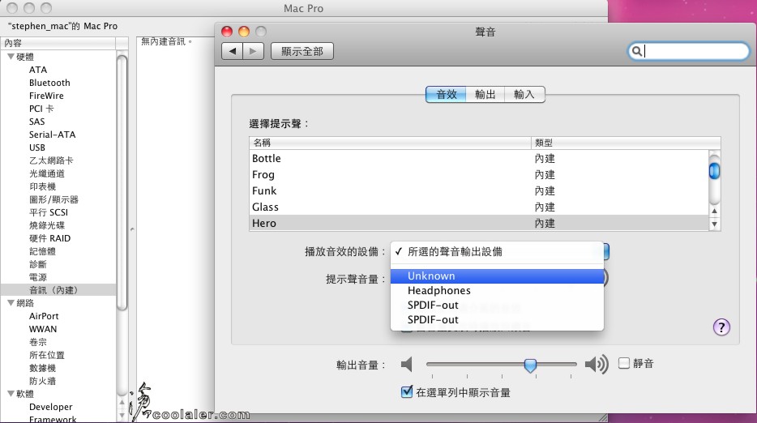Viewport: 757px width, 423px height.
Task: Select 卷宗 in Mac Pro sidebar
Action: click(x=38, y=342)
